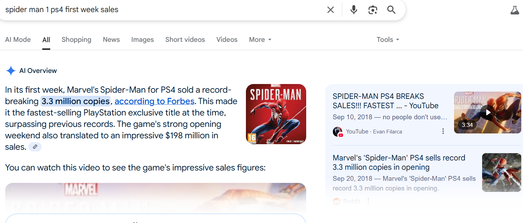The width and height of the screenshot is (523, 223).
Task: Go to the News tab
Action: (111, 40)
